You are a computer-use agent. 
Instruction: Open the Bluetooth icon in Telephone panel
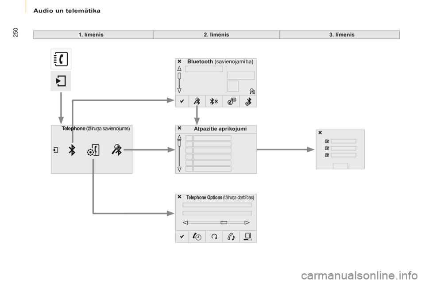[x=71, y=150]
